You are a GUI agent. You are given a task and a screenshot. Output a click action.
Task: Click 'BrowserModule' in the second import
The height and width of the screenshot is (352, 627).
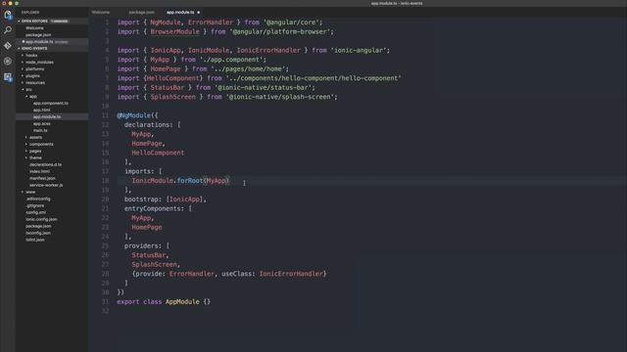point(174,31)
